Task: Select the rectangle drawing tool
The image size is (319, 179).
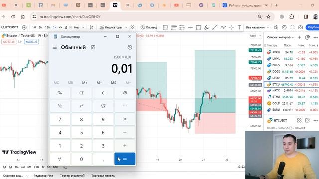Action: coord(198,27)
